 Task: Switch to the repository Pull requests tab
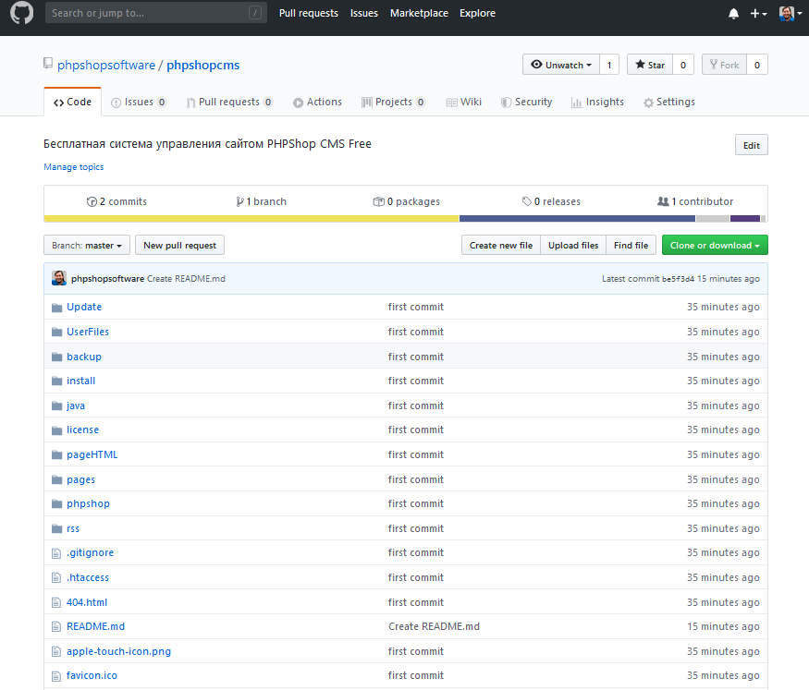click(x=229, y=102)
